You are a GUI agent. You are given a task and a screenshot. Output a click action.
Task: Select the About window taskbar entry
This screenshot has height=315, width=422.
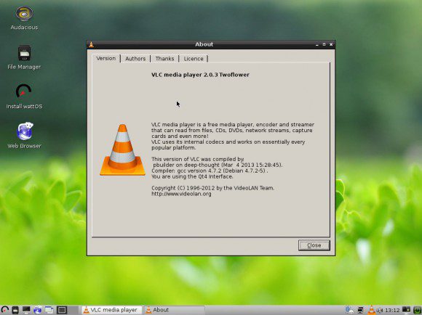pyautogui.click(x=174, y=310)
